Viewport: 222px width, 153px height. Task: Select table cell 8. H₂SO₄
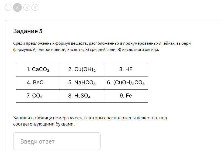click(82, 96)
